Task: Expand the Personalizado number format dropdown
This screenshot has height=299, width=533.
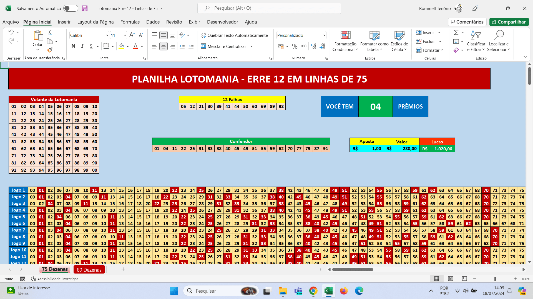Action: pyautogui.click(x=324, y=35)
